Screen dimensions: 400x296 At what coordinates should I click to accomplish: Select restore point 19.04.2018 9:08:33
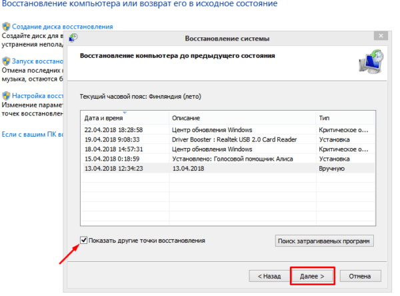pos(228,139)
